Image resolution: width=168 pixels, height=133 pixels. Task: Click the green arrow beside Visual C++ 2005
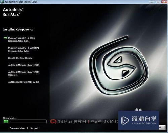click(x=6, y=38)
